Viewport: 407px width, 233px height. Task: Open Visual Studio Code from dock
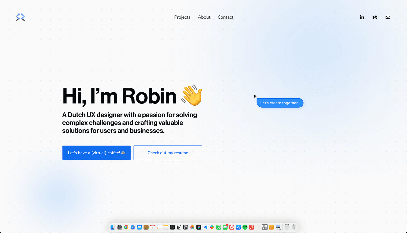205,227
